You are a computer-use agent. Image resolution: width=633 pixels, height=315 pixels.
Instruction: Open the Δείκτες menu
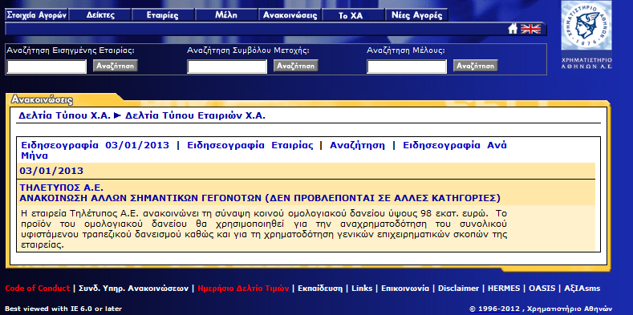[x=100, y=15]
